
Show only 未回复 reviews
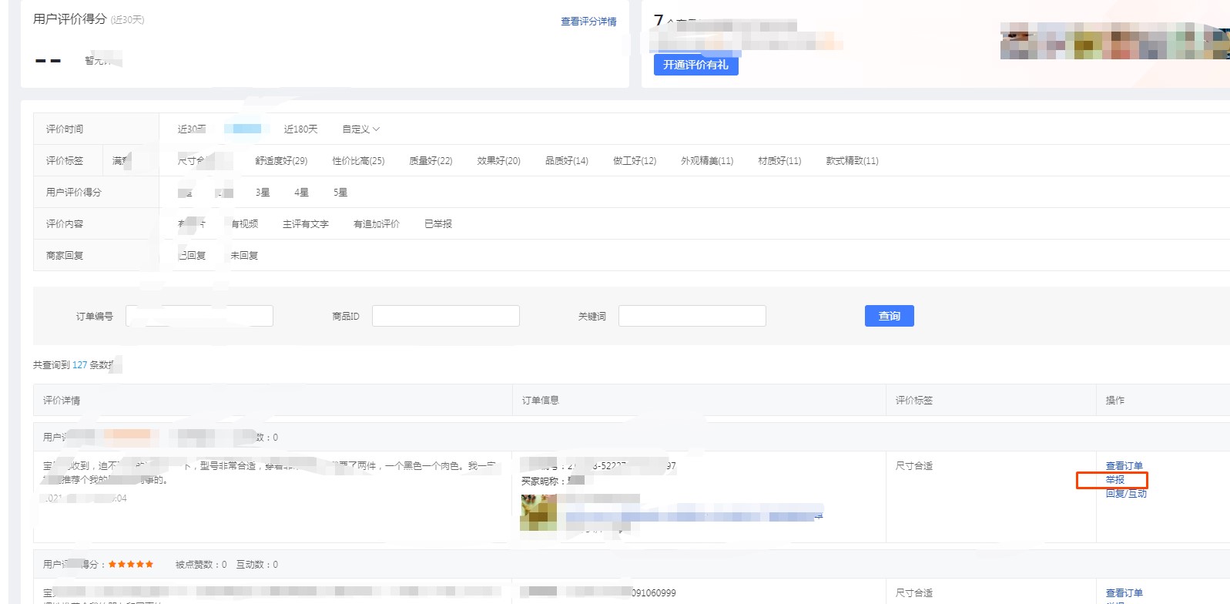coord(244,256)
